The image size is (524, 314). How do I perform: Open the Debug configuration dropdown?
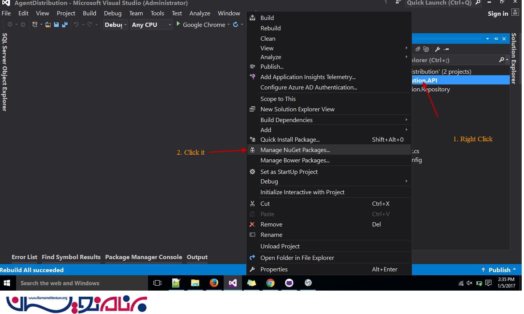[x=115, y=25]
